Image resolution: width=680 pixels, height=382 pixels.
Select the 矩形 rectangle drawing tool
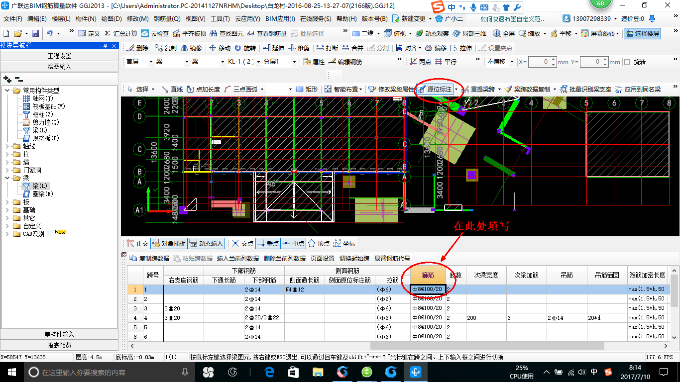pos(307,89)
